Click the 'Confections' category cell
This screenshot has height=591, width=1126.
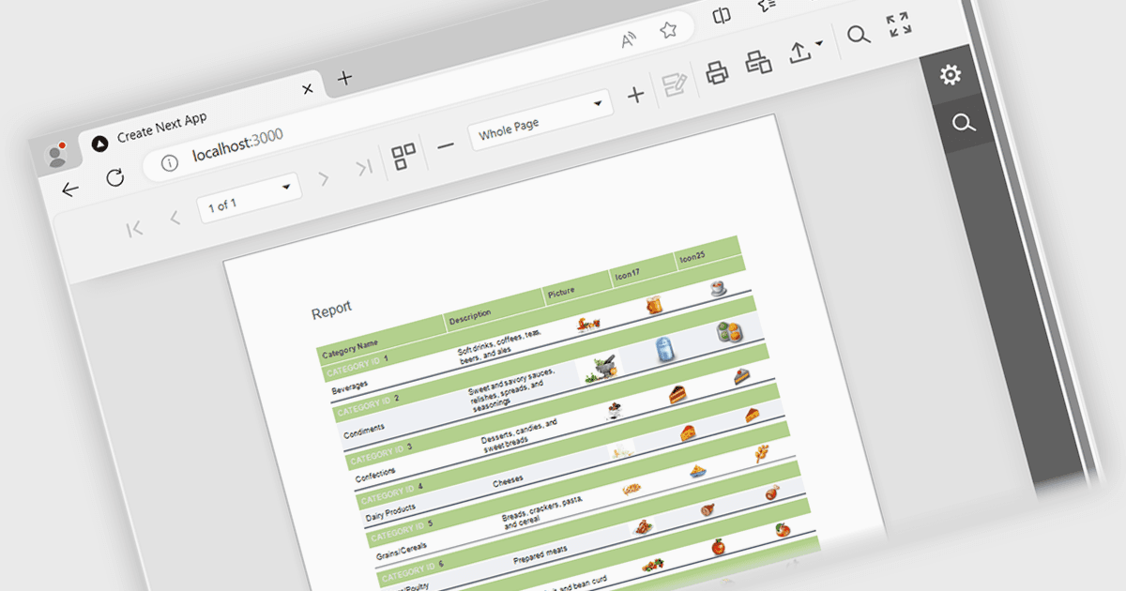point(374,474)
